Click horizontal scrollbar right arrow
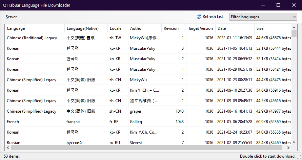The image size is (302, 160). [x=288, y=148]
